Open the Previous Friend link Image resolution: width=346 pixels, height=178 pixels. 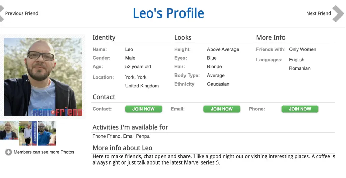pos(22,13)
